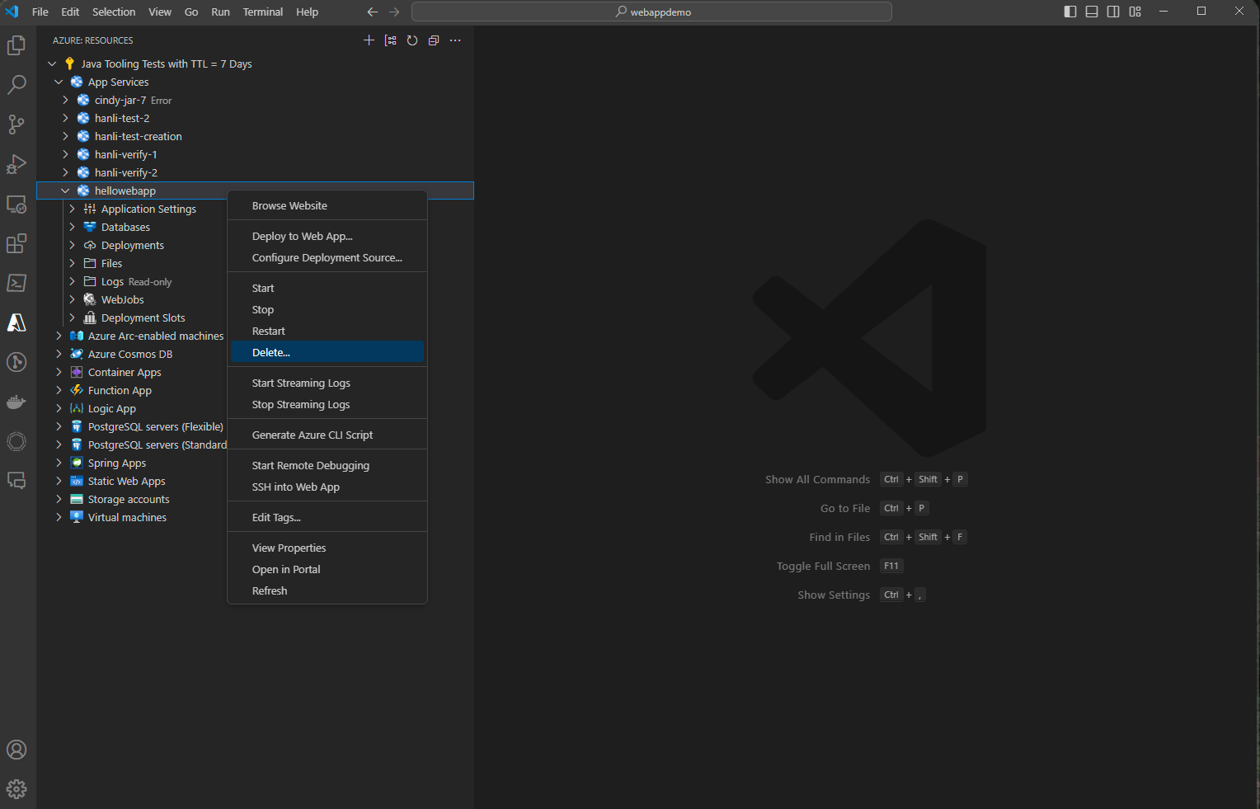Toggle the secondary side bar layout icon
Screen dimensions: 1260x809
[x=1113, y=12]
